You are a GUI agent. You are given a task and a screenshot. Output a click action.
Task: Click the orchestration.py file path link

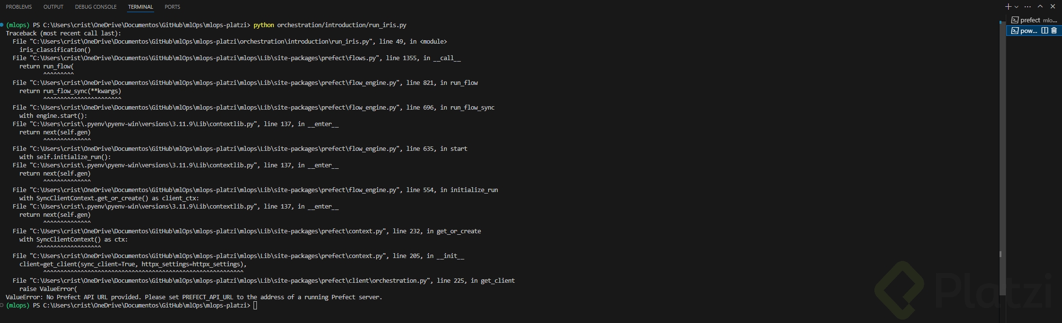click(231, 281)
